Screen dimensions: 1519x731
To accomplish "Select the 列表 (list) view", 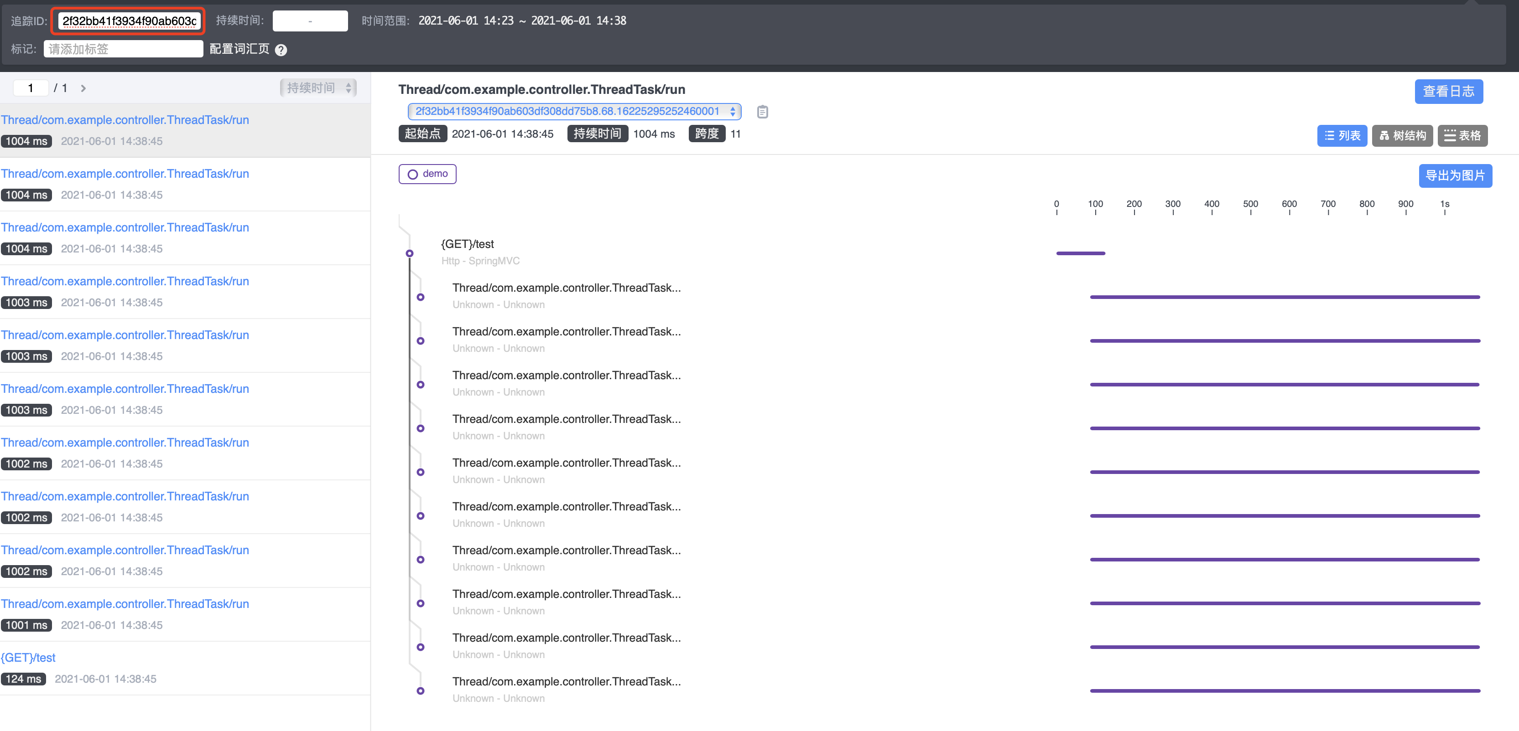I will point(1342,135).
